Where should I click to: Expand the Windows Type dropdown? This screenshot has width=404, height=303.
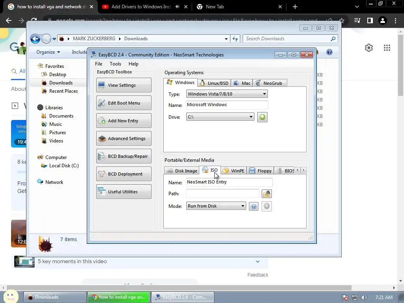pyautogui.click(x=227, y=94)
